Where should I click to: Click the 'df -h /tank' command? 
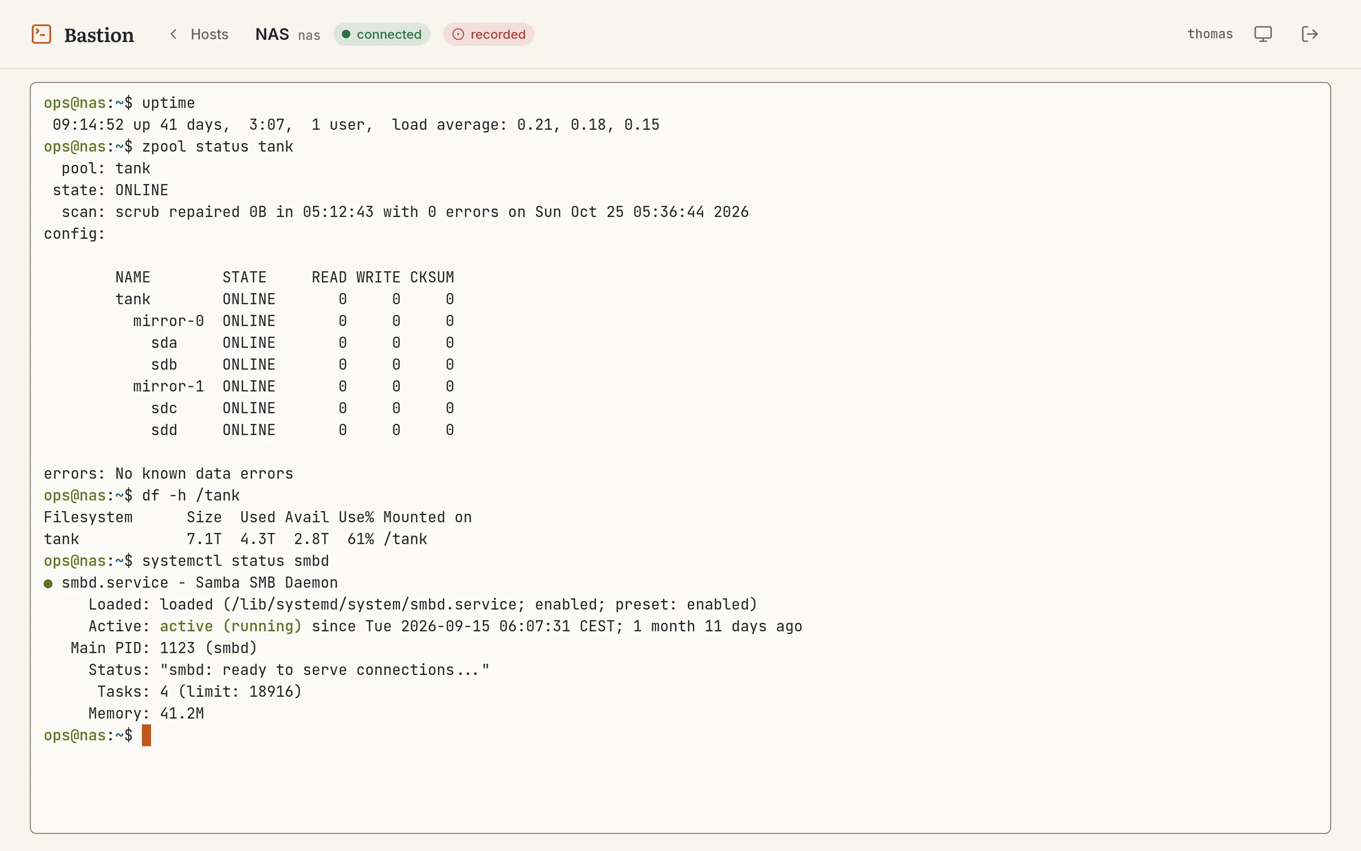click(191, 495)
